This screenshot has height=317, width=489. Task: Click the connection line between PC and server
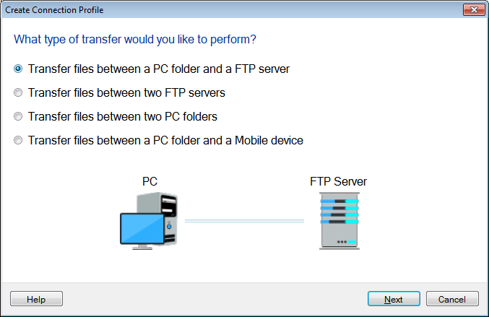pos(244,221)
